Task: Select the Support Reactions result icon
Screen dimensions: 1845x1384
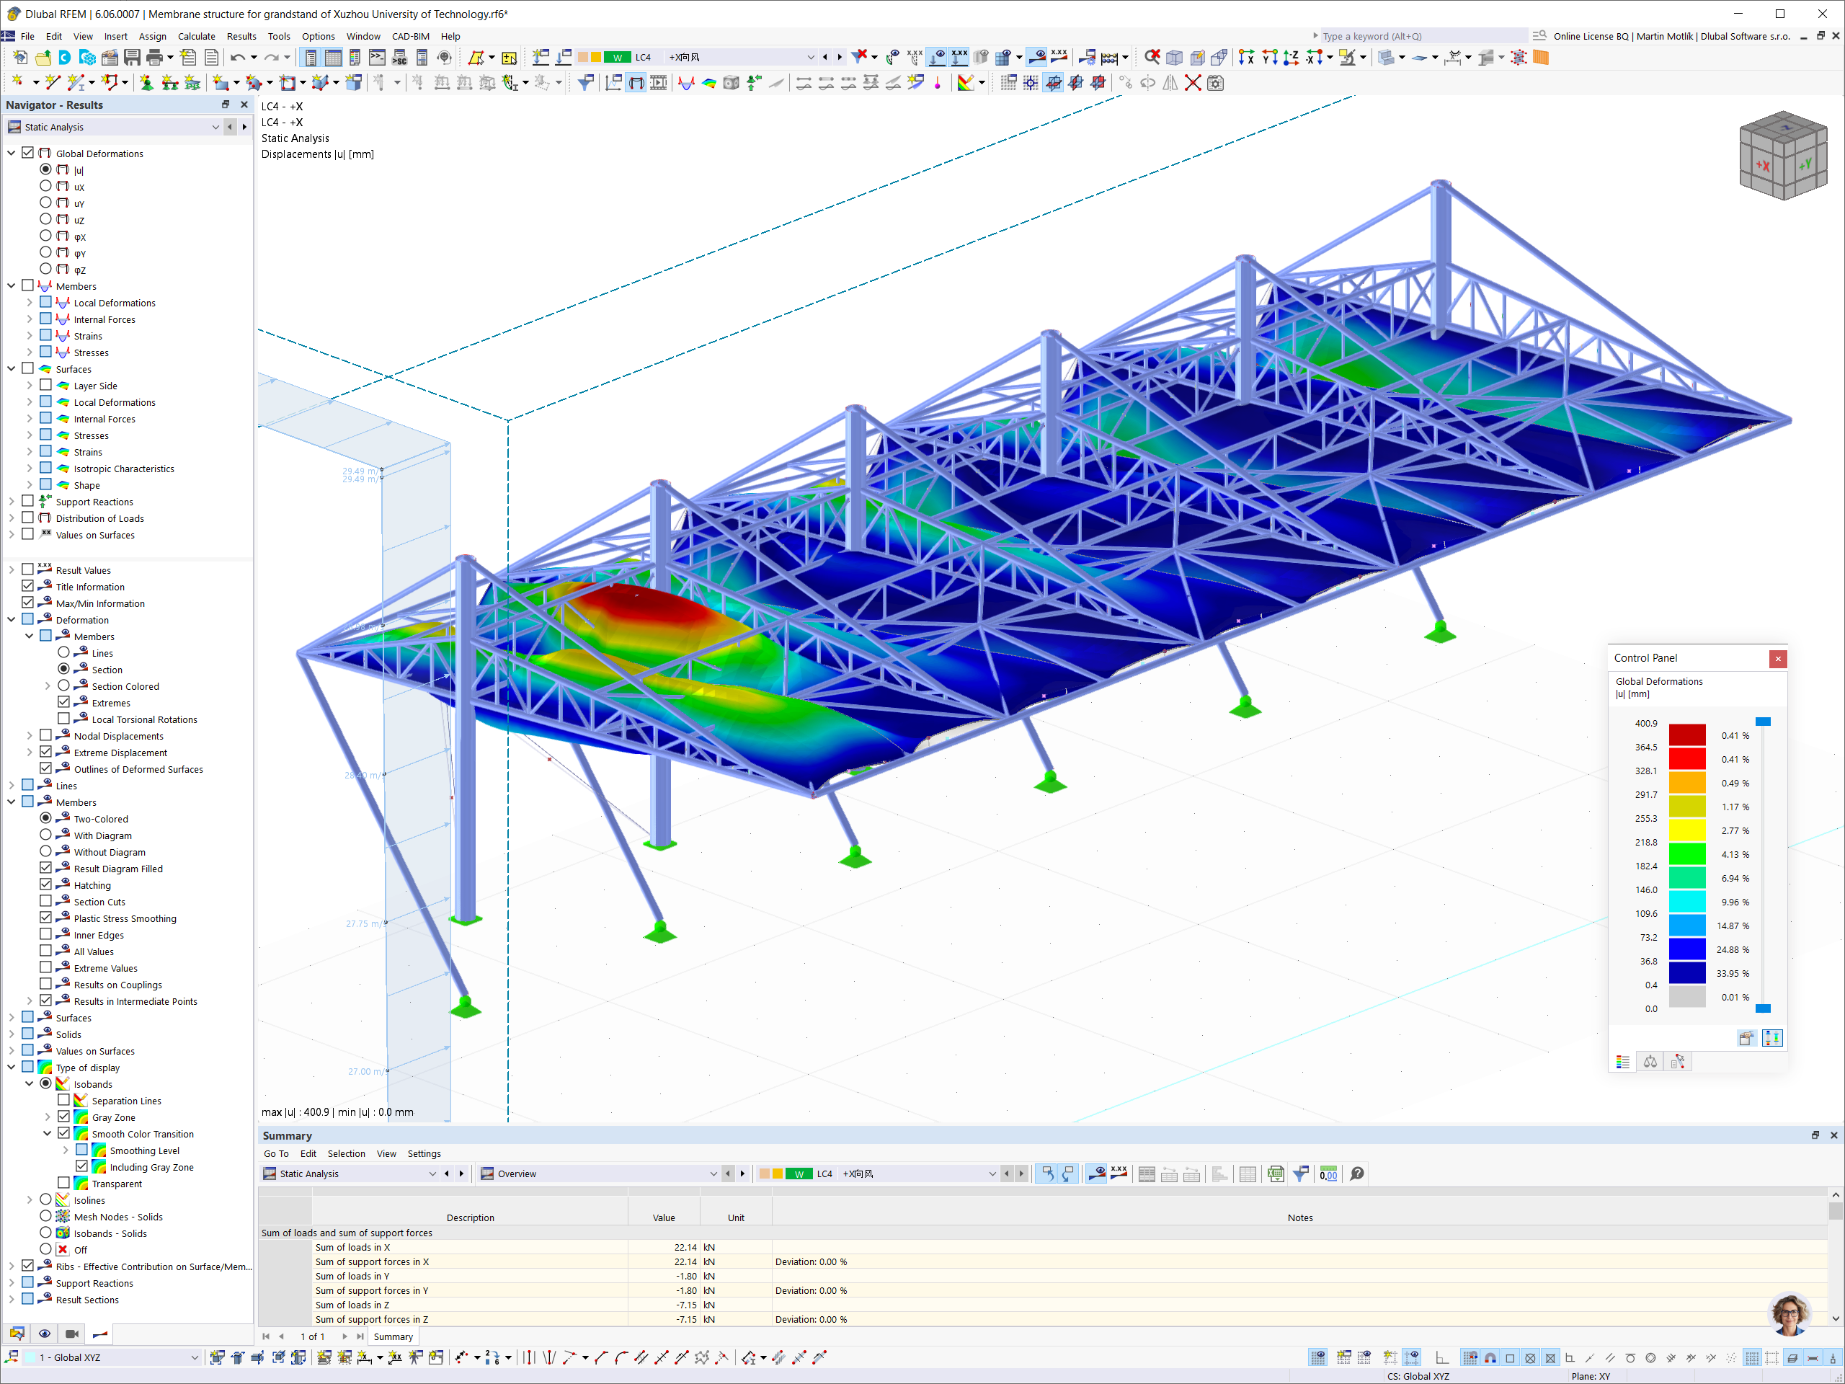Action: 47,502
